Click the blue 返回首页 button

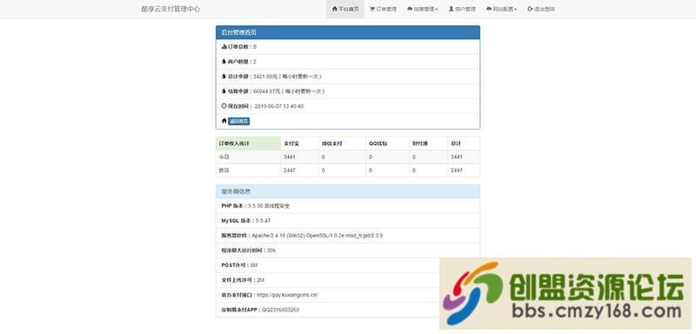pyautogui.click(x=238, y=122)
